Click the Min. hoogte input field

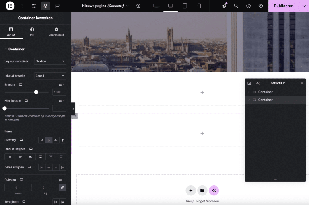tap(59, 109)
